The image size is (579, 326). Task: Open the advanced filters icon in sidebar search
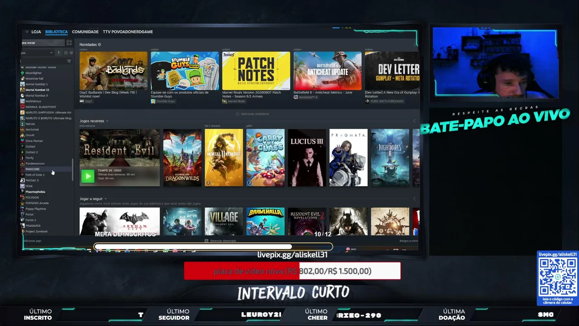69,61
